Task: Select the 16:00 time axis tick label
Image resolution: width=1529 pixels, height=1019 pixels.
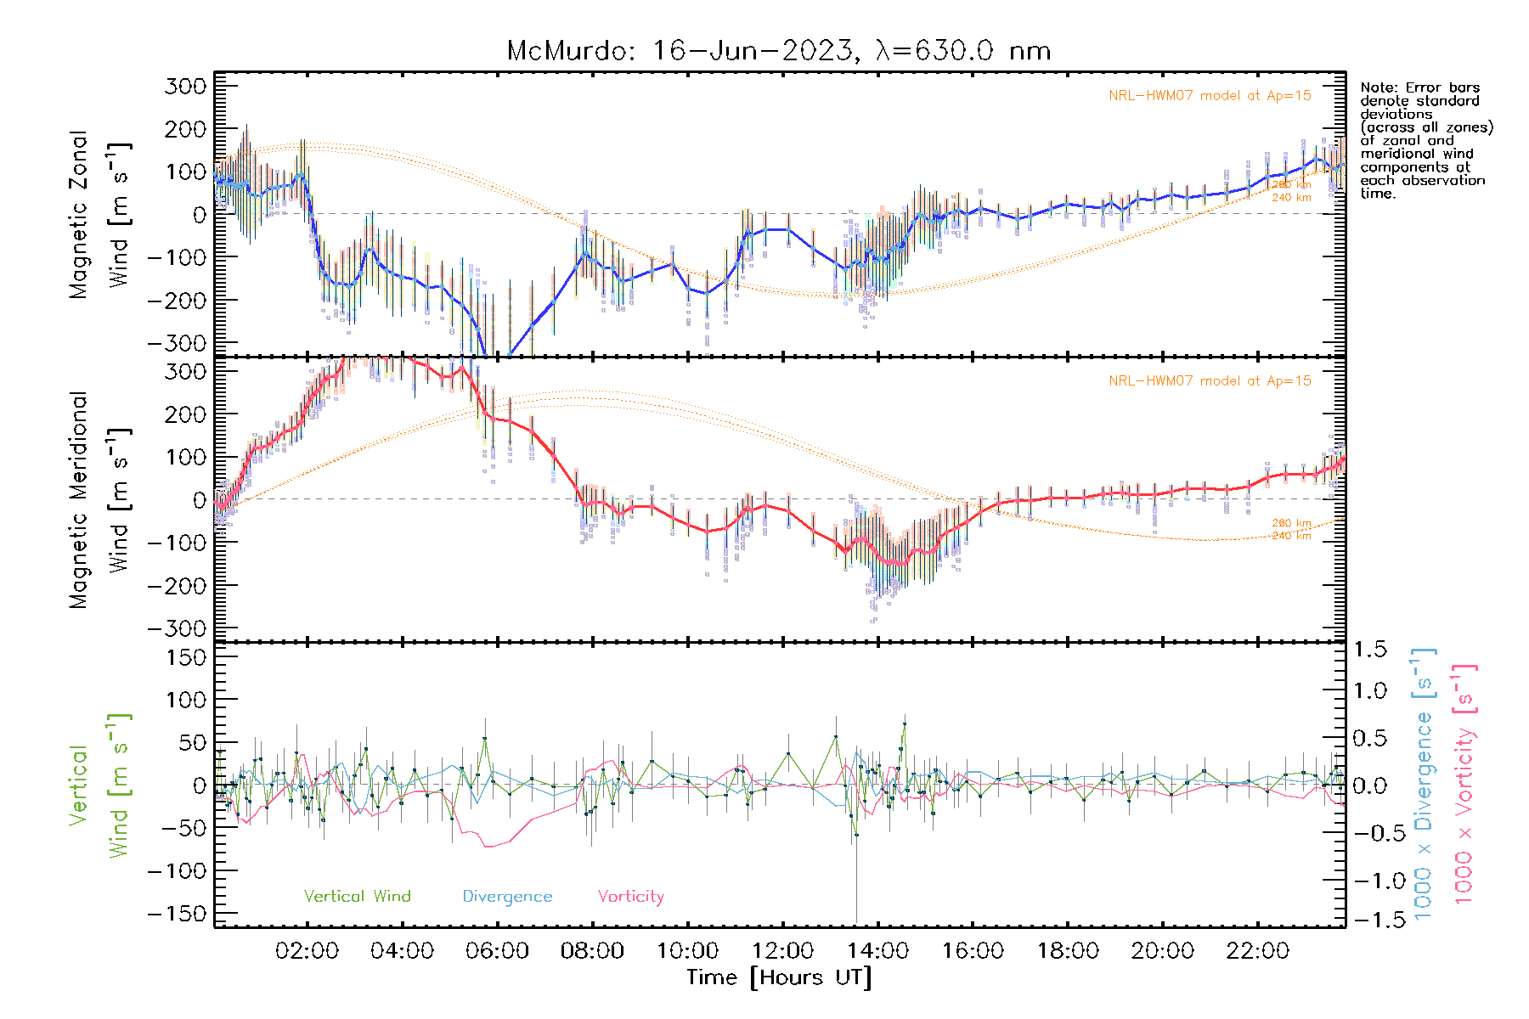Action: click(973, 951)
